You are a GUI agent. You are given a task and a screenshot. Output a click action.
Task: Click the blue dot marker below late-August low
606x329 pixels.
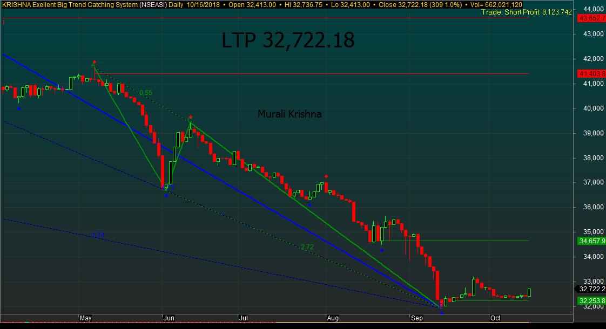pyautogui.click(x=382, y=250)
